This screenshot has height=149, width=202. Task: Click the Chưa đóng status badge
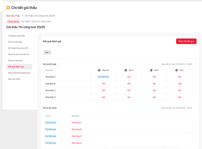[13, 22]
